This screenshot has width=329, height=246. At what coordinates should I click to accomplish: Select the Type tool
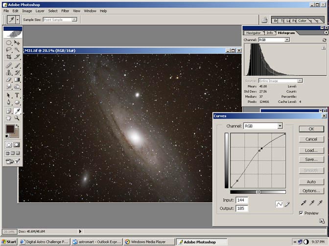17,95
